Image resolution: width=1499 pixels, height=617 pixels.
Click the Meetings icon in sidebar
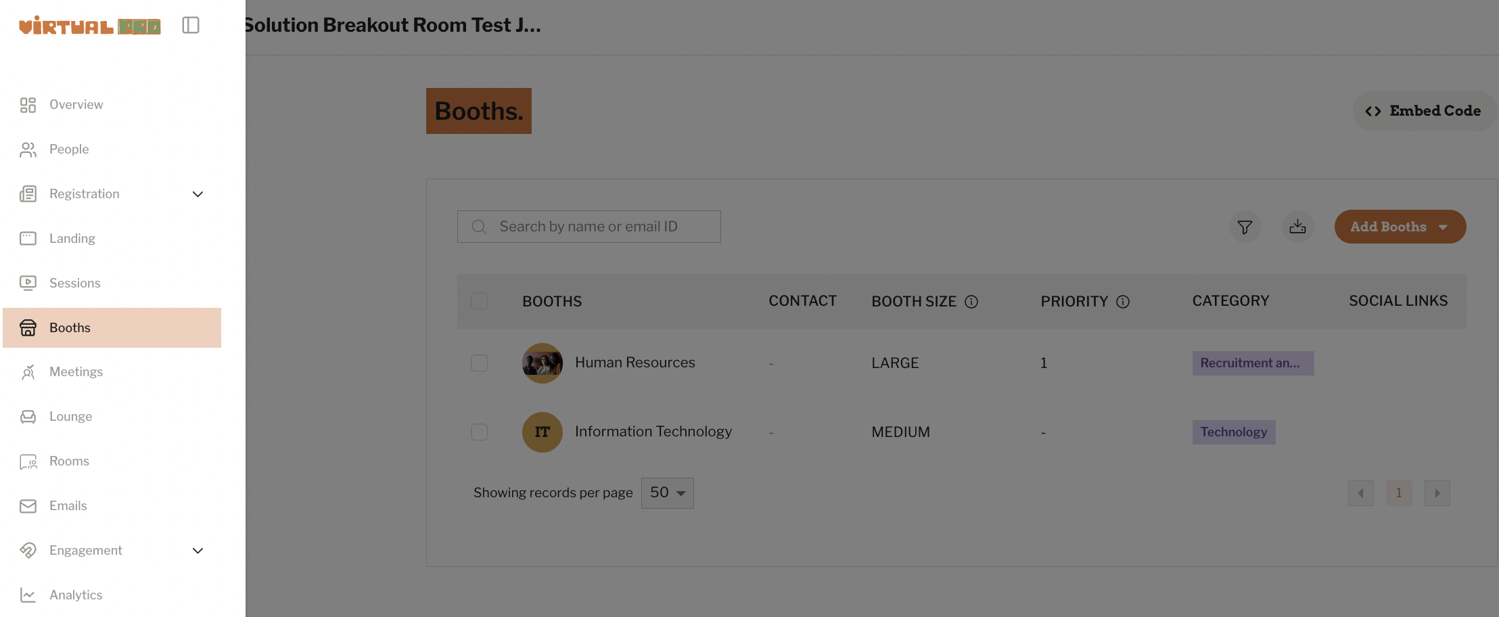tap(28, 372)
